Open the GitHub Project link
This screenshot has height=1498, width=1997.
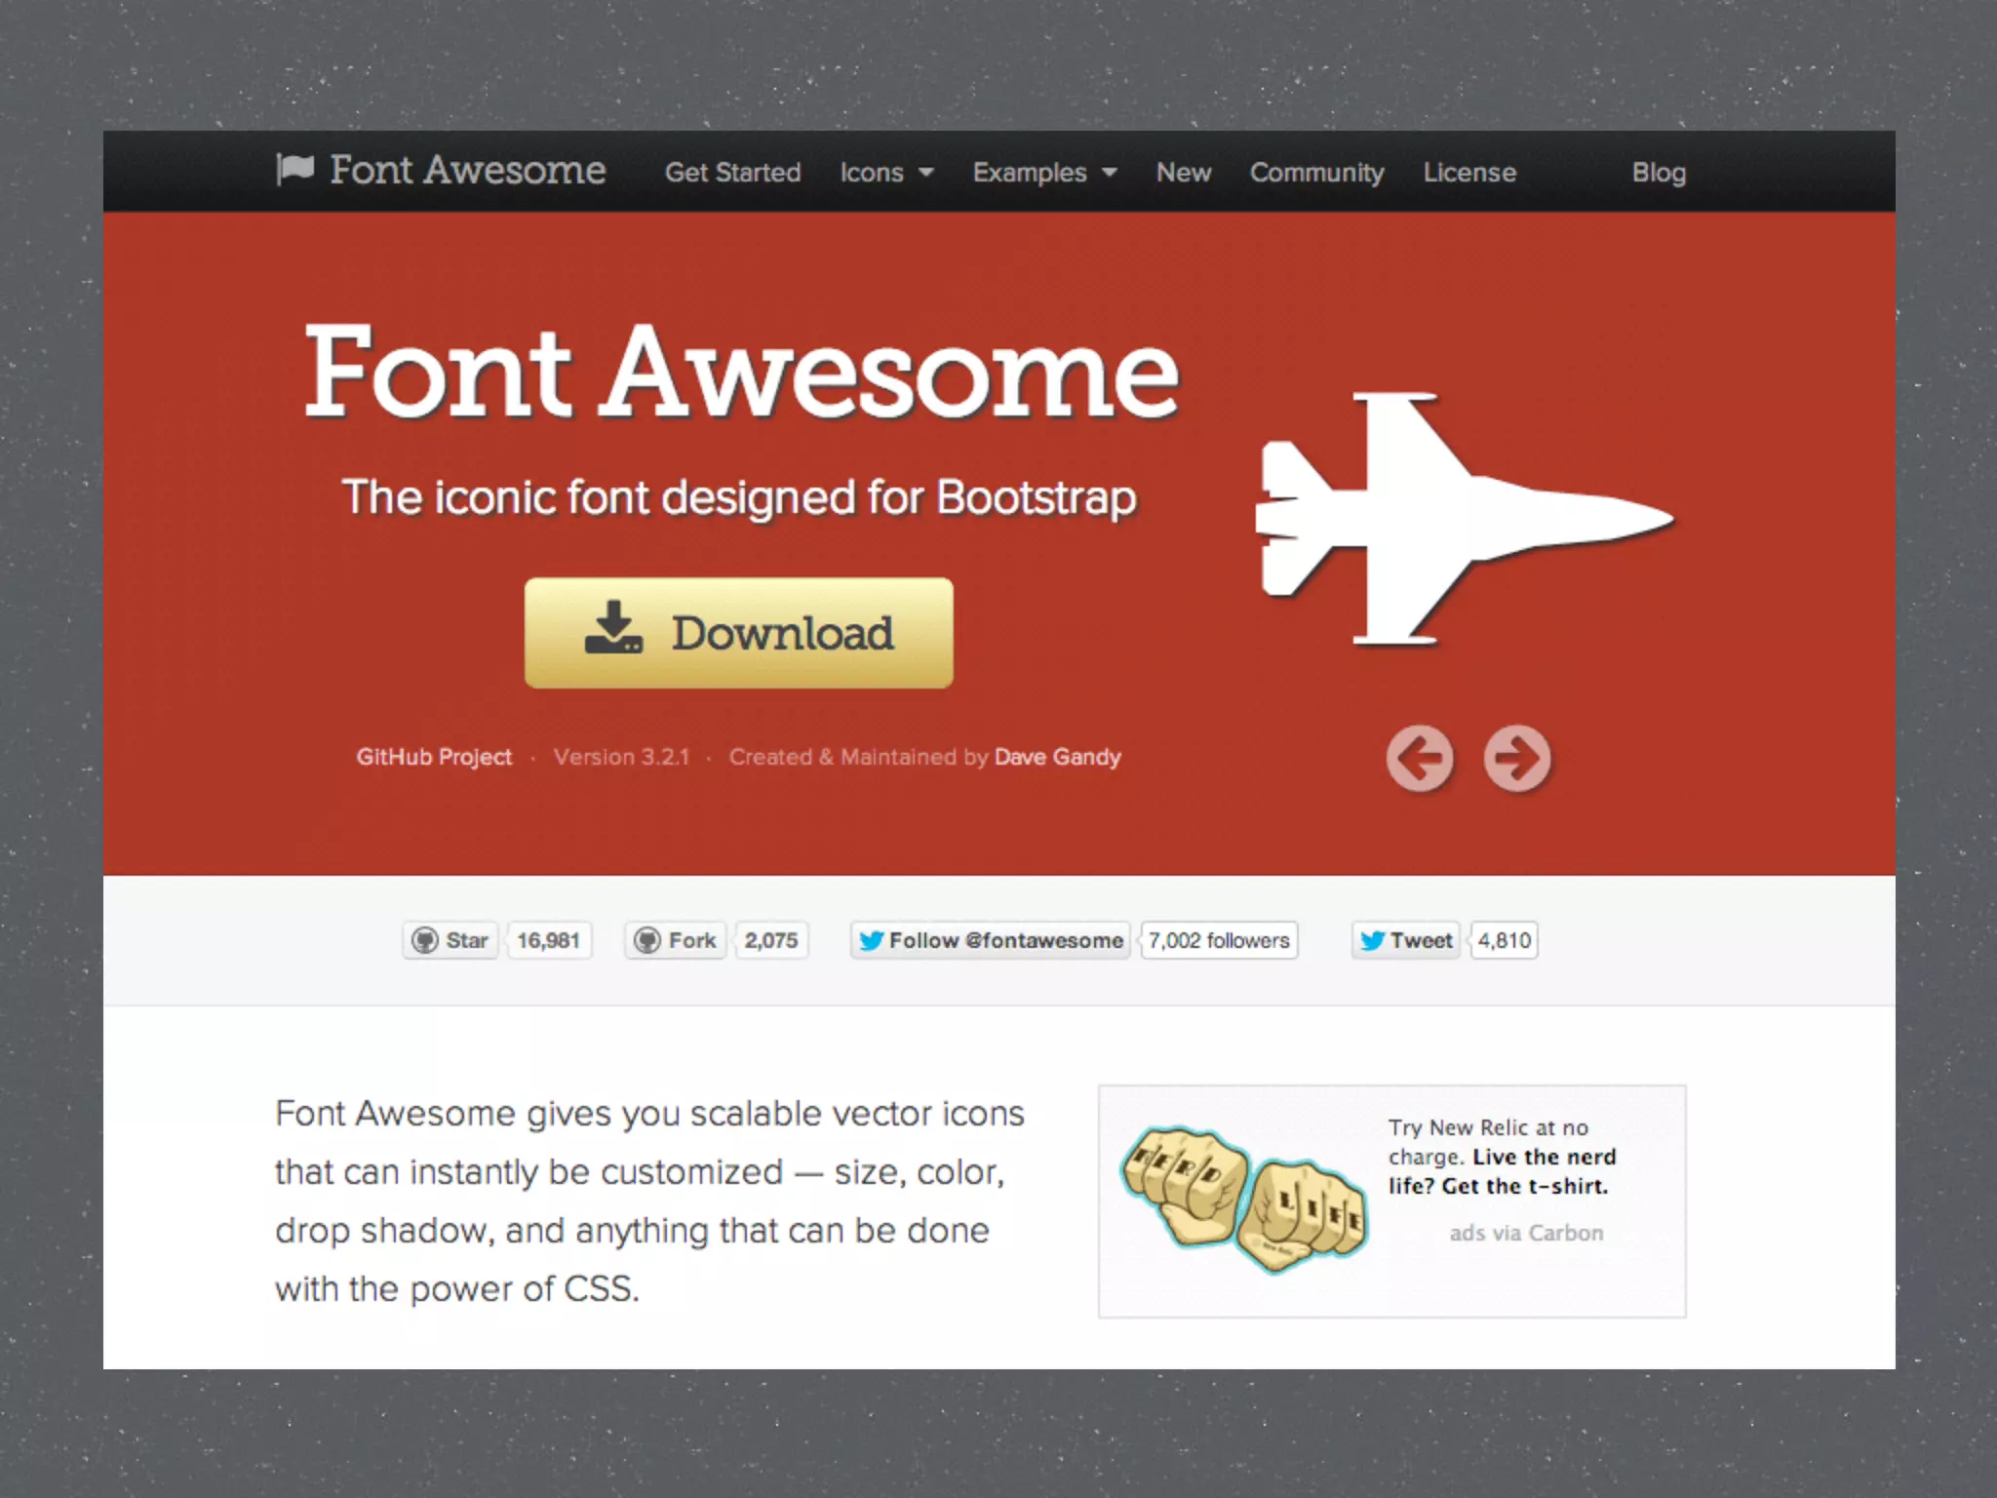point(434,757)
